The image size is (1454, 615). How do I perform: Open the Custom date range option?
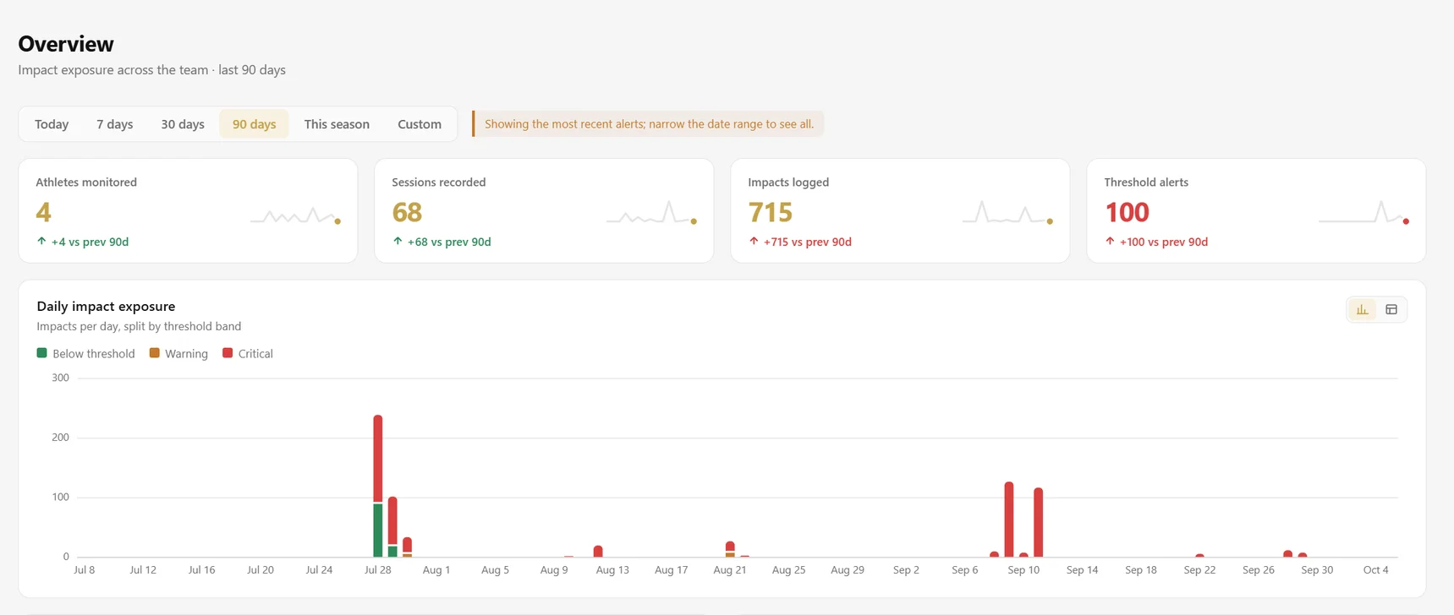420,124
